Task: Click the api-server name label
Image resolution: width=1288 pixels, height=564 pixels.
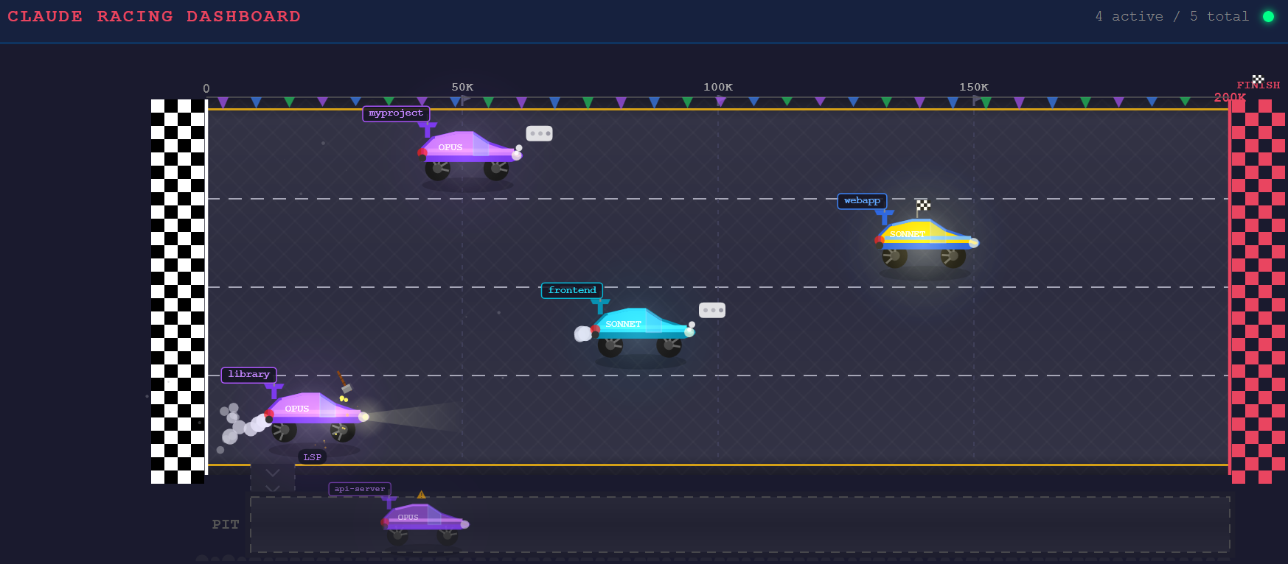Action: (360, 489)
